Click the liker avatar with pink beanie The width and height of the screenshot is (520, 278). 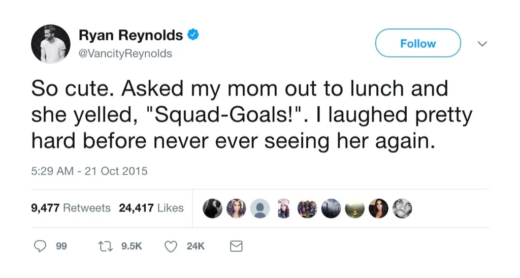(x=283, y=208)
